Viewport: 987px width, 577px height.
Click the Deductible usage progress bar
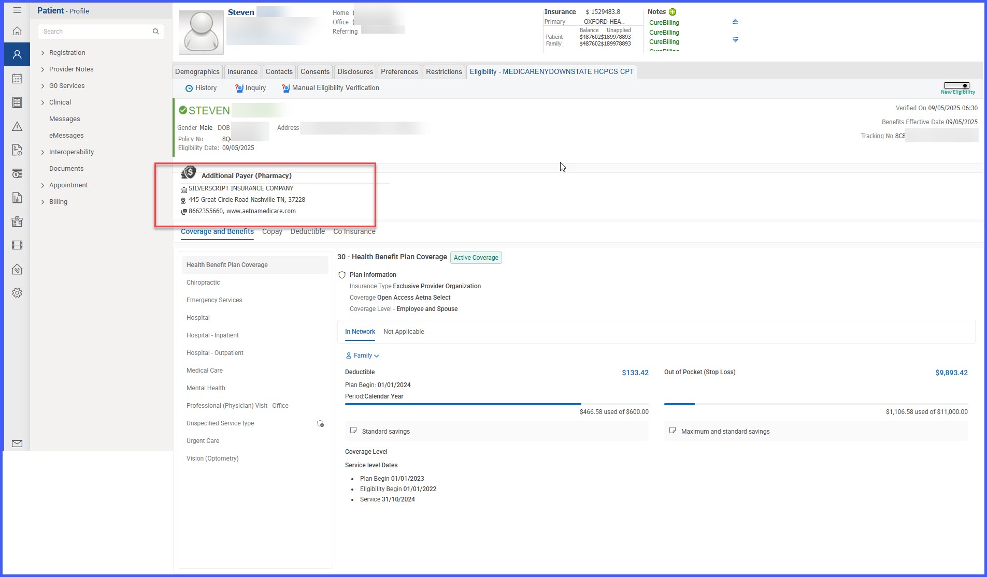pyautogui.click(x=497, y=404)
